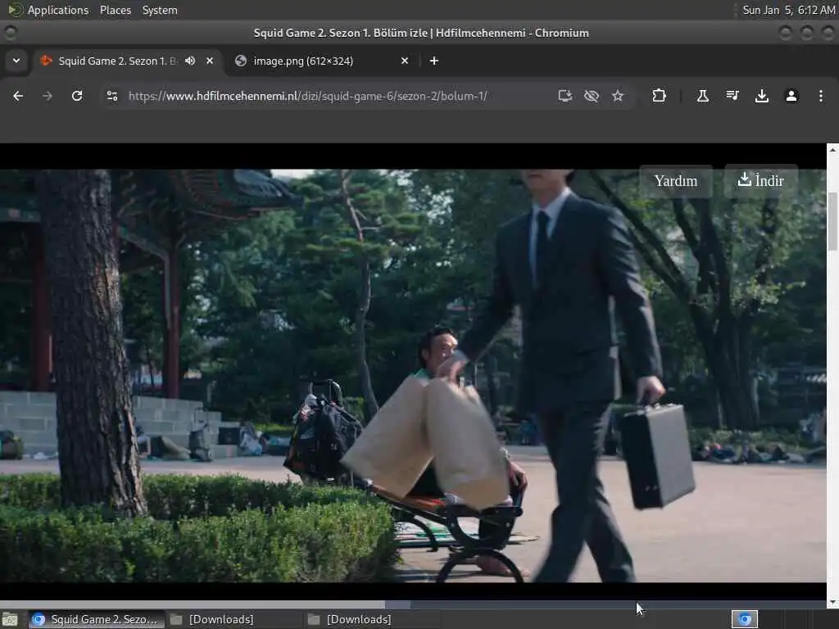
Task: Click the show desktop icon in taskbar
Action: (x=10, y=619)
